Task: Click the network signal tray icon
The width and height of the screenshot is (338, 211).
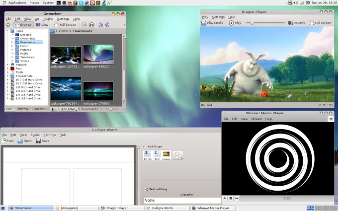Action: [x=302, y=3]
